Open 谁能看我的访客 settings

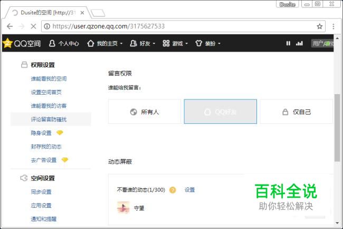point(49,106)
